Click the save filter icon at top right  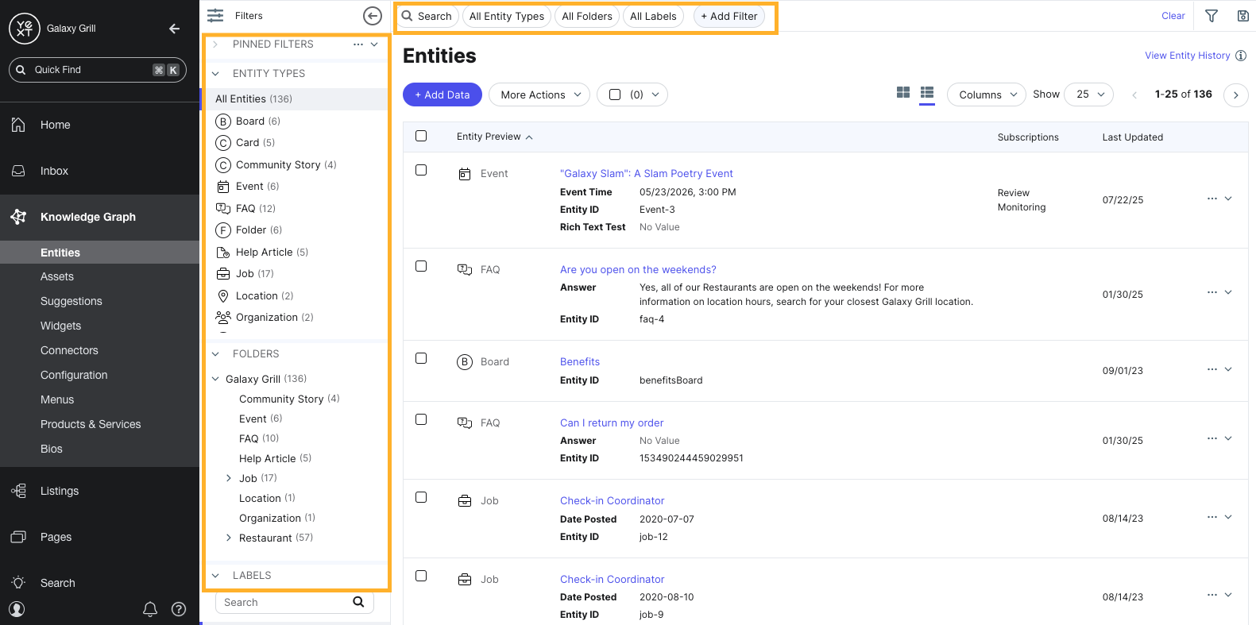1243,16
